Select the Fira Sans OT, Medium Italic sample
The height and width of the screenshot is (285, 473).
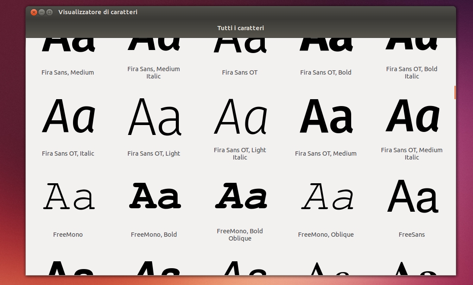coord(413,116)
